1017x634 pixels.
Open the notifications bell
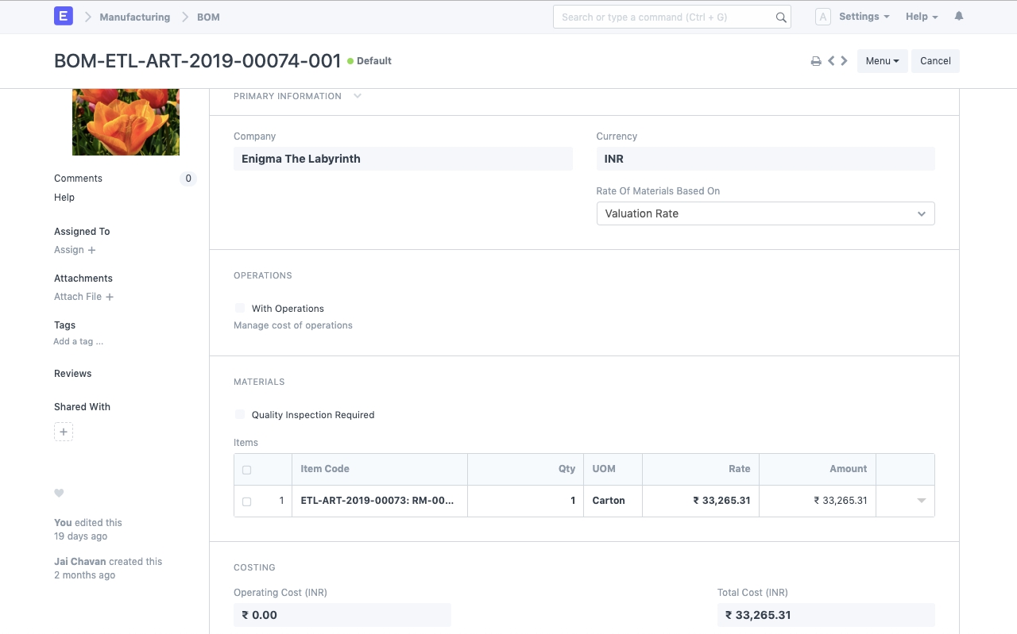coord(959,17)
